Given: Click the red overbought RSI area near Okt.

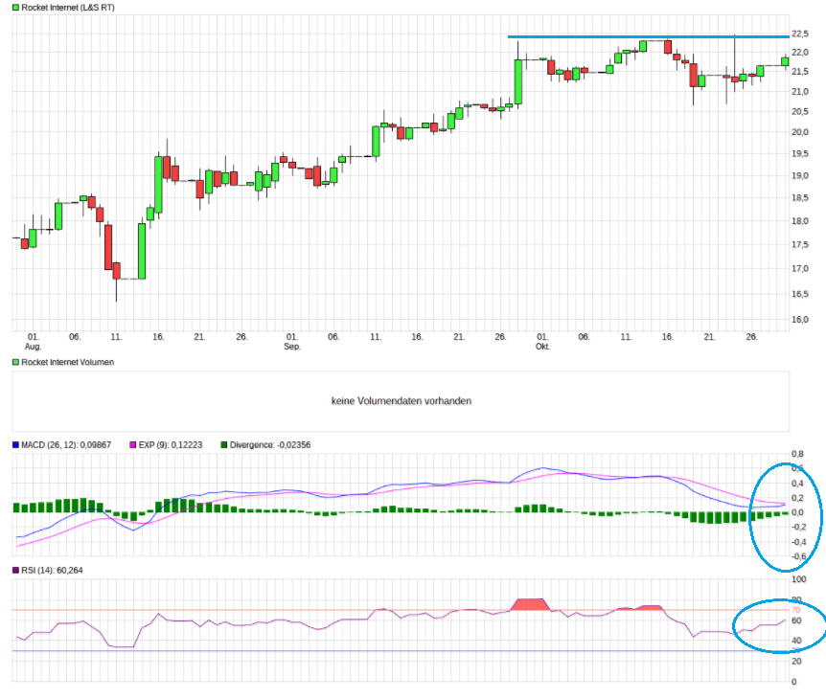Looking at the screenshot, I should pyautogui.click(x=531, y=604).
